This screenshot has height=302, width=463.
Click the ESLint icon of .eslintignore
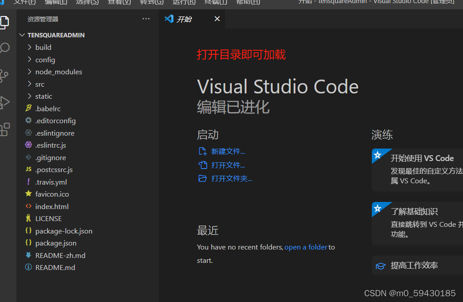pos(28,133)
